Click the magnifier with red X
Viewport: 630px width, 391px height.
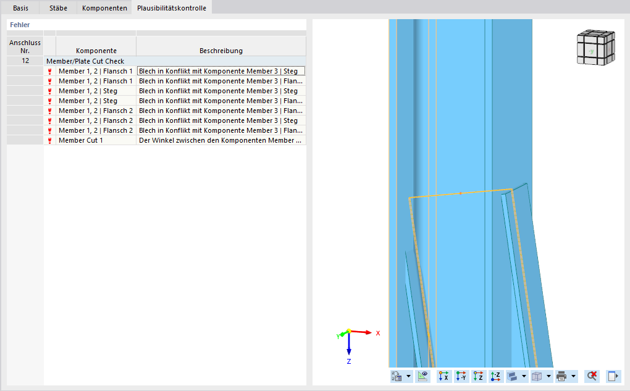click(592, 376)
